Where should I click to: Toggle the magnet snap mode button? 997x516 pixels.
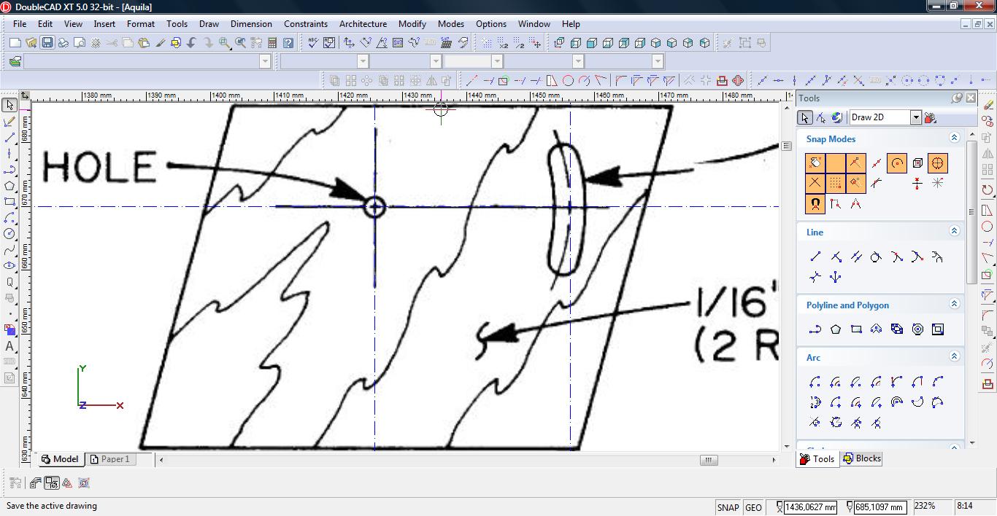click(x=815, y=204)
